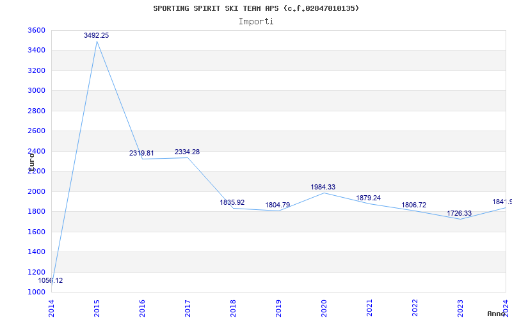Select the 1835.92 data label

(232, 202)
